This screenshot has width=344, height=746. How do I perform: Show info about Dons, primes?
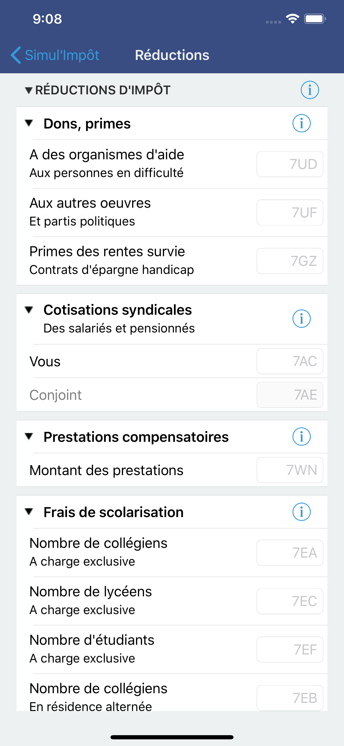tap(301, 124)
